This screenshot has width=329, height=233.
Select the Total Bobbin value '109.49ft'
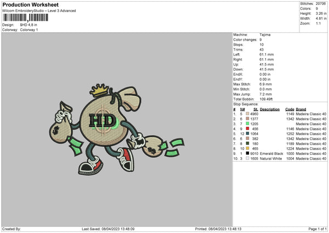[x=266, y=99]
